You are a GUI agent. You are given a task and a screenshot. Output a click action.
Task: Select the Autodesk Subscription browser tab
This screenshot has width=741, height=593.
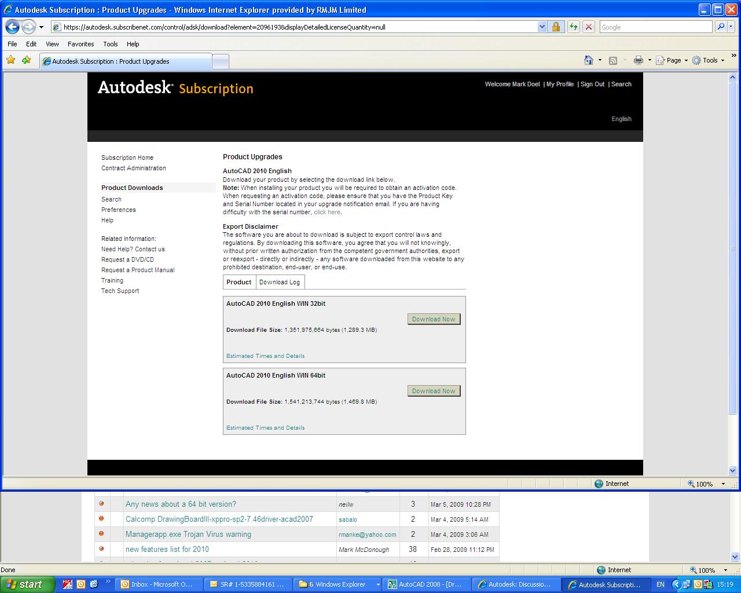click(x=126, y=61)
